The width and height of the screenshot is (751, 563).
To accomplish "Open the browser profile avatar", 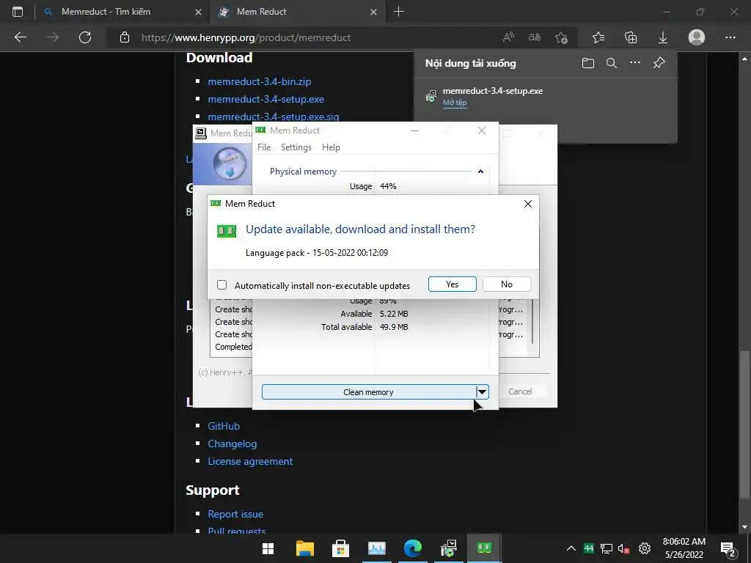I will (x=697, y=37).
